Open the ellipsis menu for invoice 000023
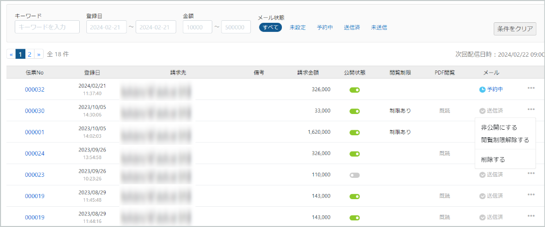This screenshot has height=227, width=545. [x=531, y=173]
